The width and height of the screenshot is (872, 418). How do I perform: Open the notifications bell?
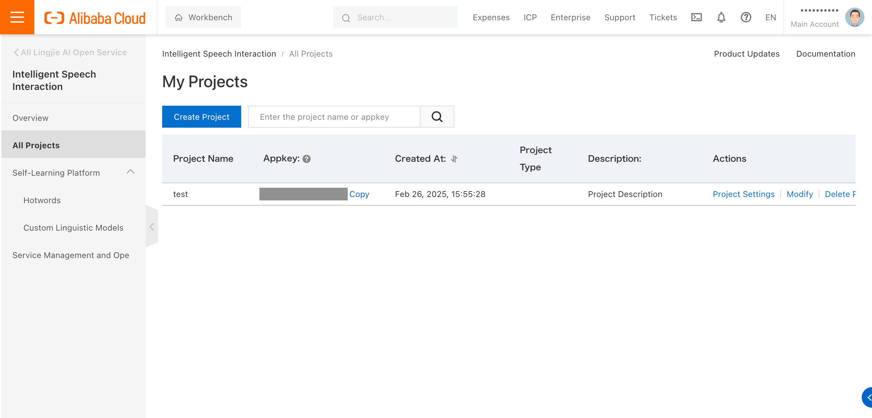[721, 17]
